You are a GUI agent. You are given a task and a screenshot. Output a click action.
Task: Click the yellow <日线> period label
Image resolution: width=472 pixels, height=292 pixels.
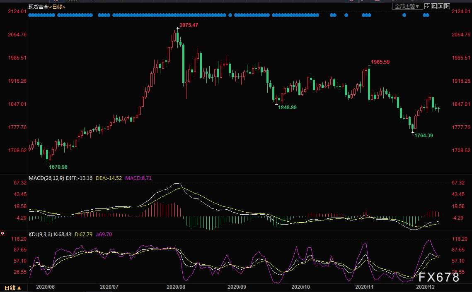(57, 7)
